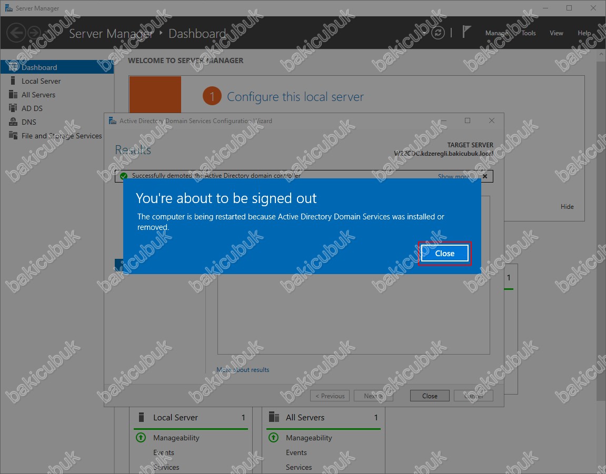
Task: Click the Local Server tile title
Action: pos(175,418)
